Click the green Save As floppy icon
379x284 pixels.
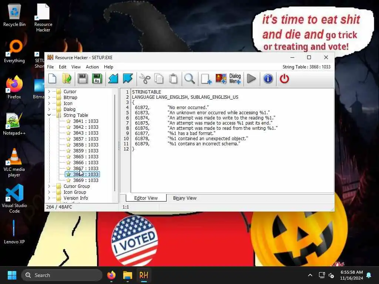pyautogui.click(x=97, y=79)
